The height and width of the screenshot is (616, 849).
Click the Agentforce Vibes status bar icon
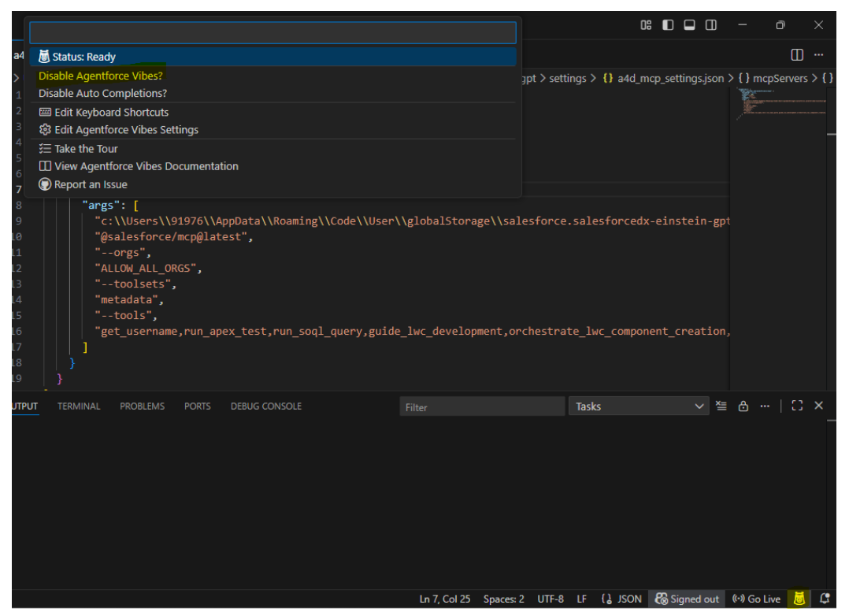point(799,599)
